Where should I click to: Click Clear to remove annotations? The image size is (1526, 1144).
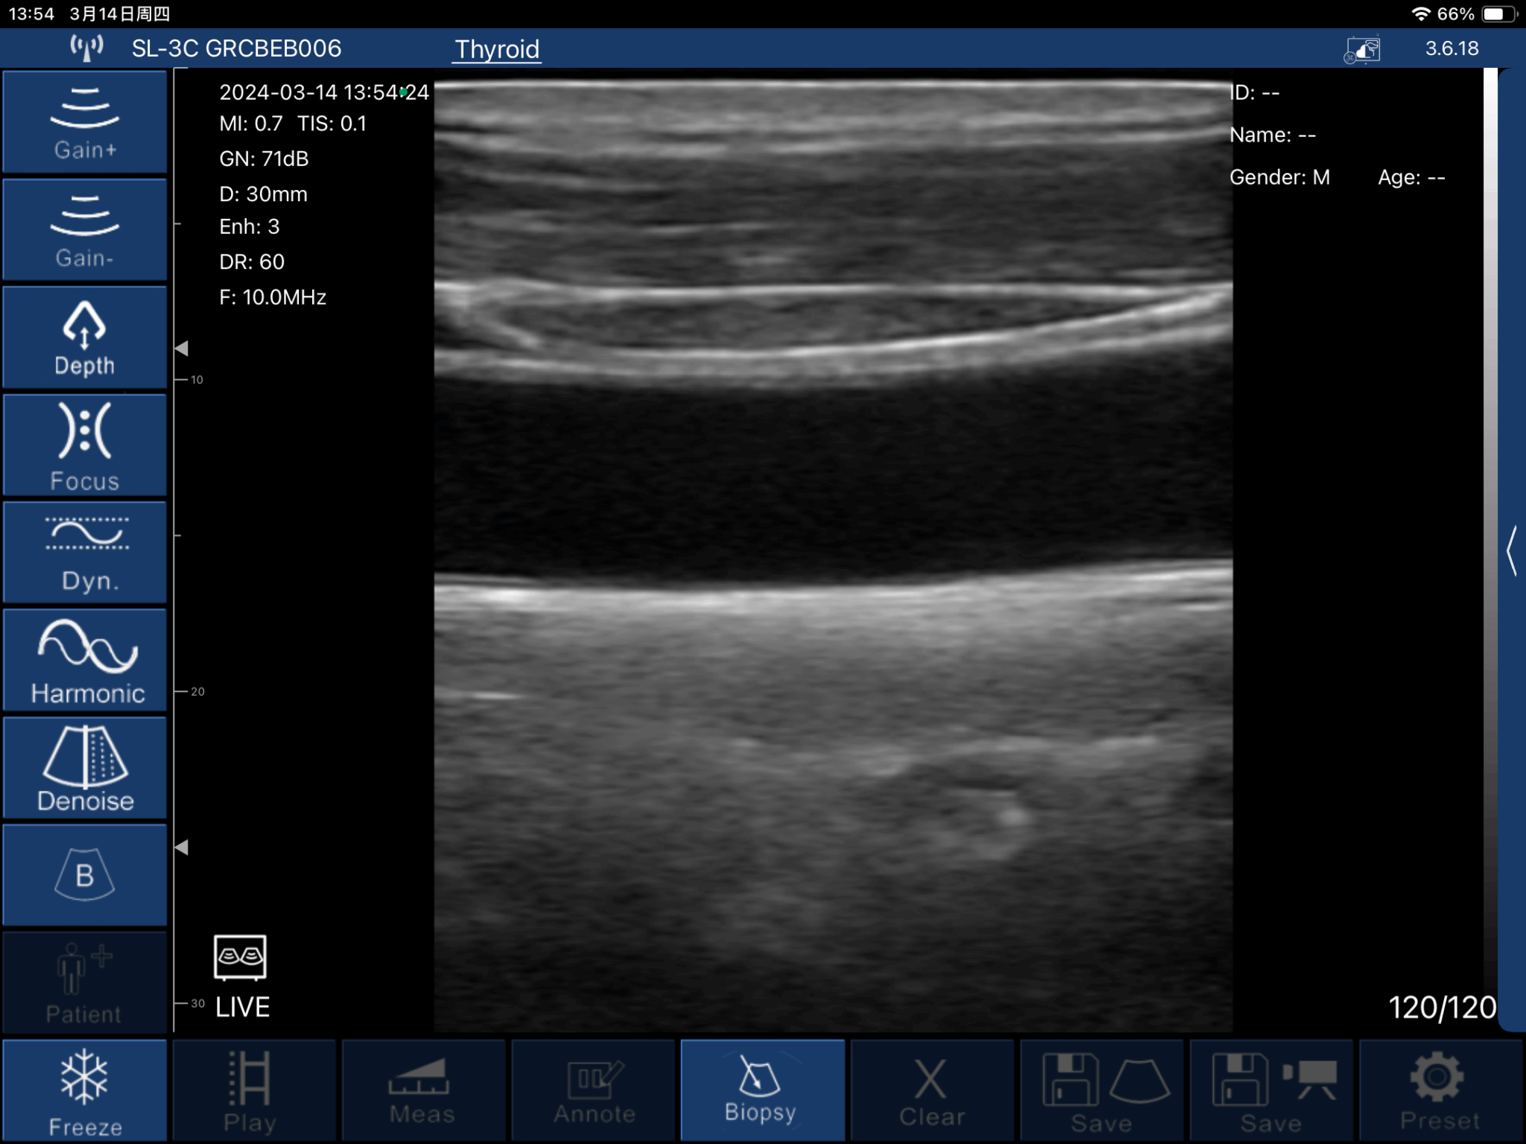point(931,1090)
